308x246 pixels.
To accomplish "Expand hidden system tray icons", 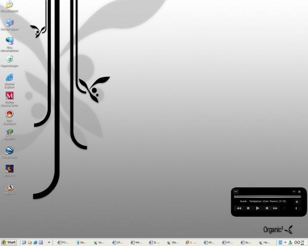I will pos(285,242).
